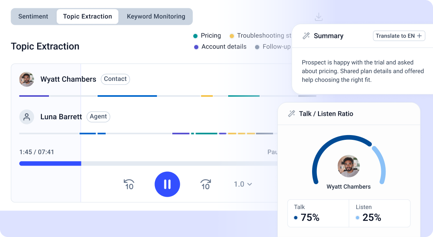Open the Keyword Monitoring tab
This screenshot has height=237, width=433.
coord(156,17)
